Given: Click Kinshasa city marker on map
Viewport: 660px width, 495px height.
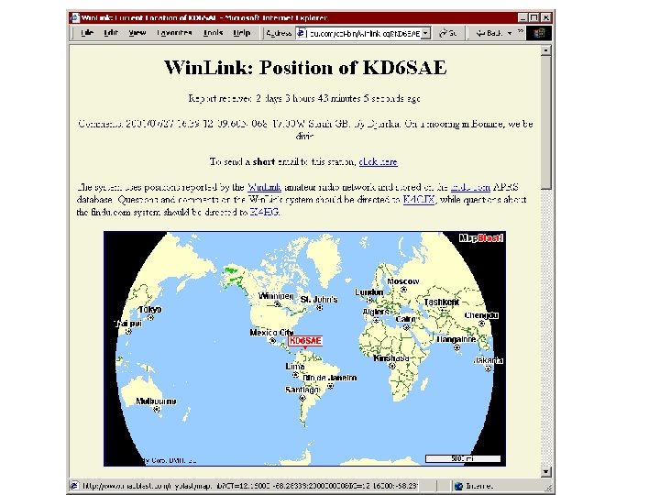Looking at the screenshot, I should point(392,366).
